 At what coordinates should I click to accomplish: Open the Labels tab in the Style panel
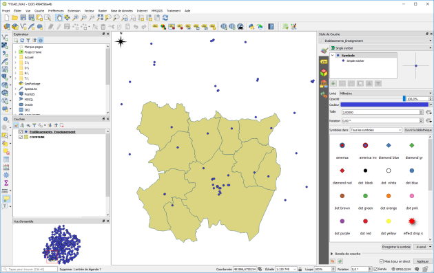coord(324,62)
